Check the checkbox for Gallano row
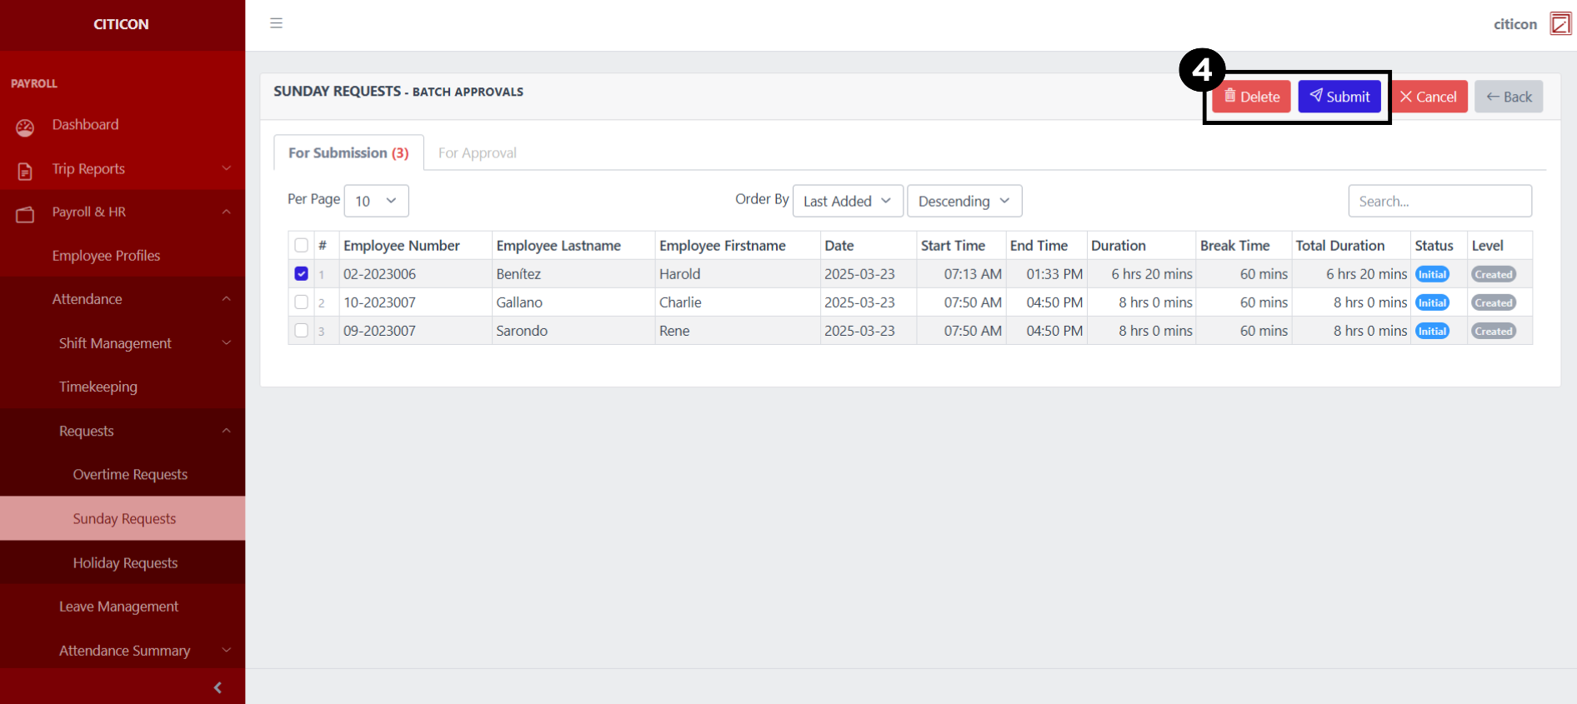 [302, 302]
